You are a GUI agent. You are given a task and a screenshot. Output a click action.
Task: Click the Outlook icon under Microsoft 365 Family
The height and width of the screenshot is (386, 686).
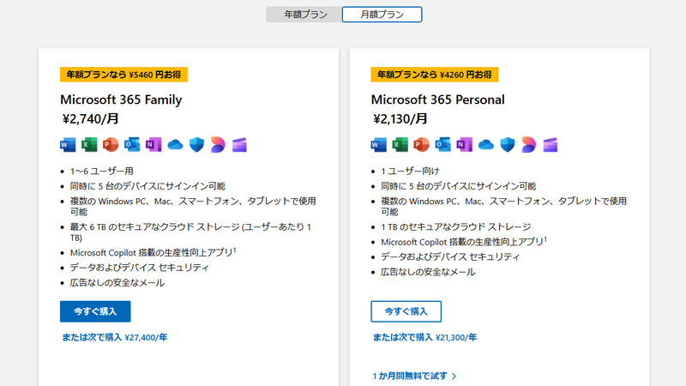coord(132,144)
